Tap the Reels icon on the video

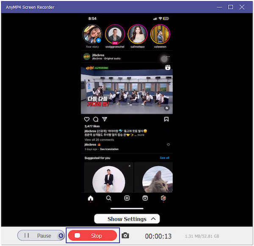(168, 68)
